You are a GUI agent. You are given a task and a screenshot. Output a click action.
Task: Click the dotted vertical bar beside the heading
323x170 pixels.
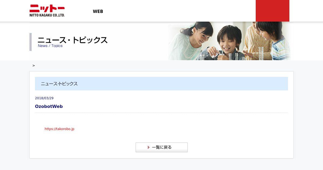pos(31,42)
